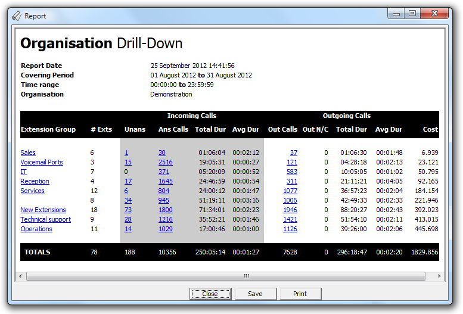
Task: Click Technical support answered calls 1216
Action: coord(166,219)
